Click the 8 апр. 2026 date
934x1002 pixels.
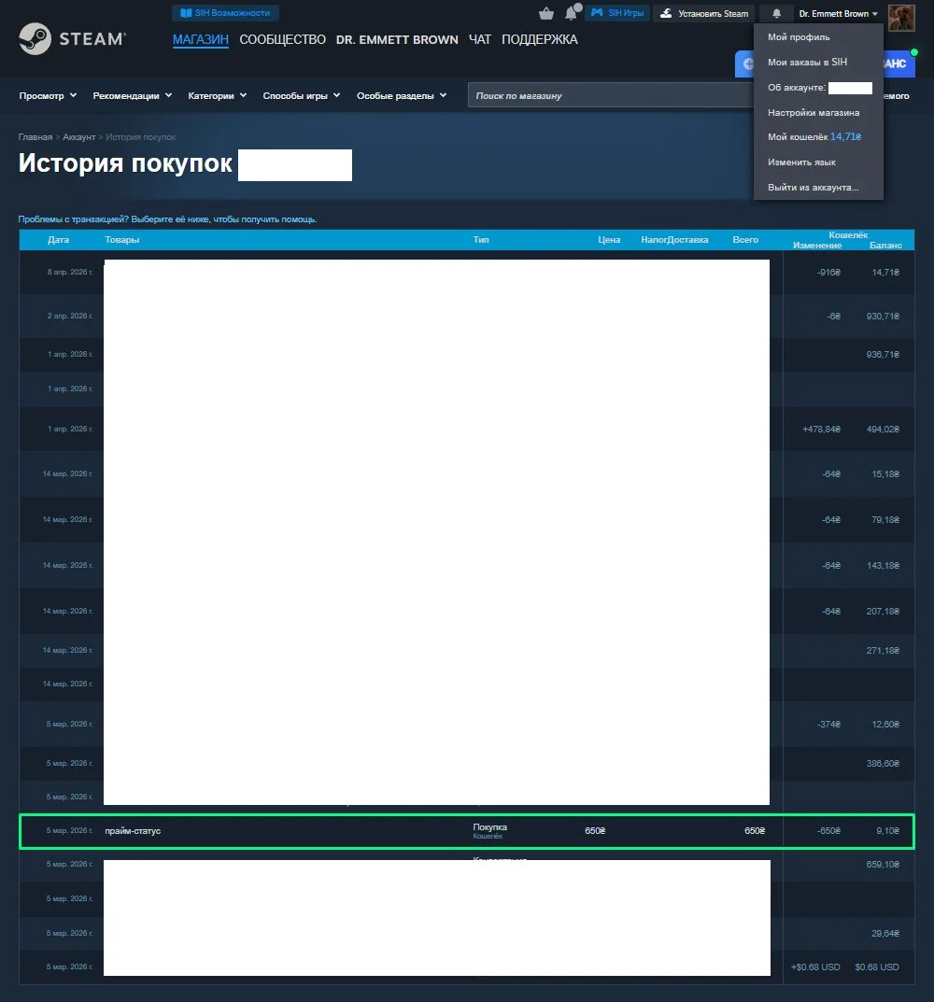[70, 273]
